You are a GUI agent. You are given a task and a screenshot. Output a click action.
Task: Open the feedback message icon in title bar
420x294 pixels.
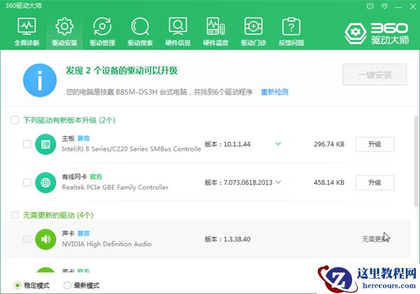370,6
